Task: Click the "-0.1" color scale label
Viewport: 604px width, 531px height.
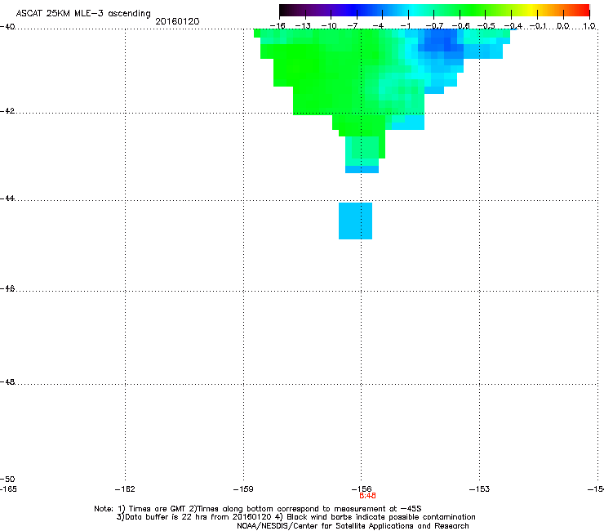Action: (x=538, y=26)
